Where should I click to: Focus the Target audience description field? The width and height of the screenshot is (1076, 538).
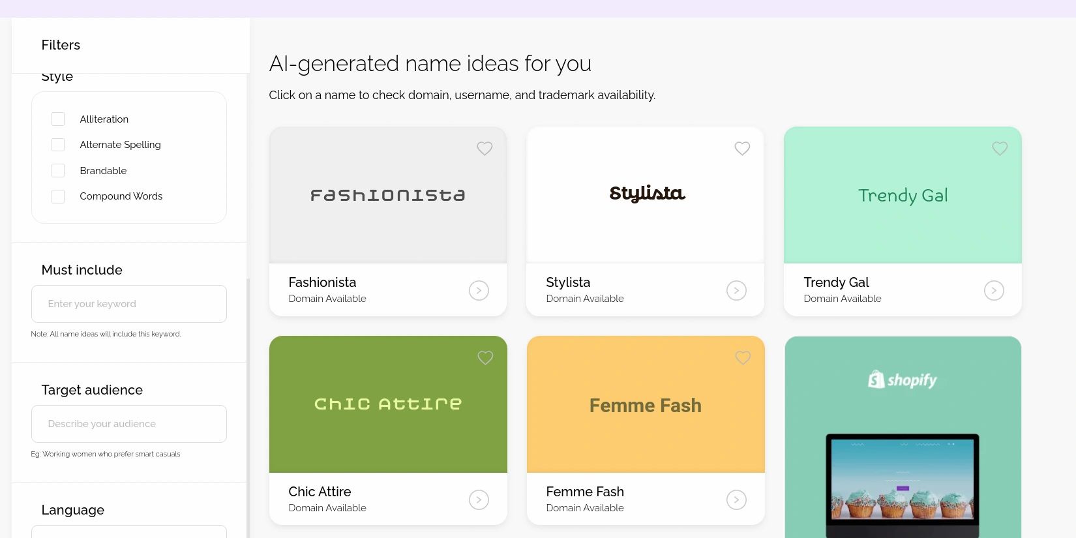pyautogui.click(x=129, y=424)
